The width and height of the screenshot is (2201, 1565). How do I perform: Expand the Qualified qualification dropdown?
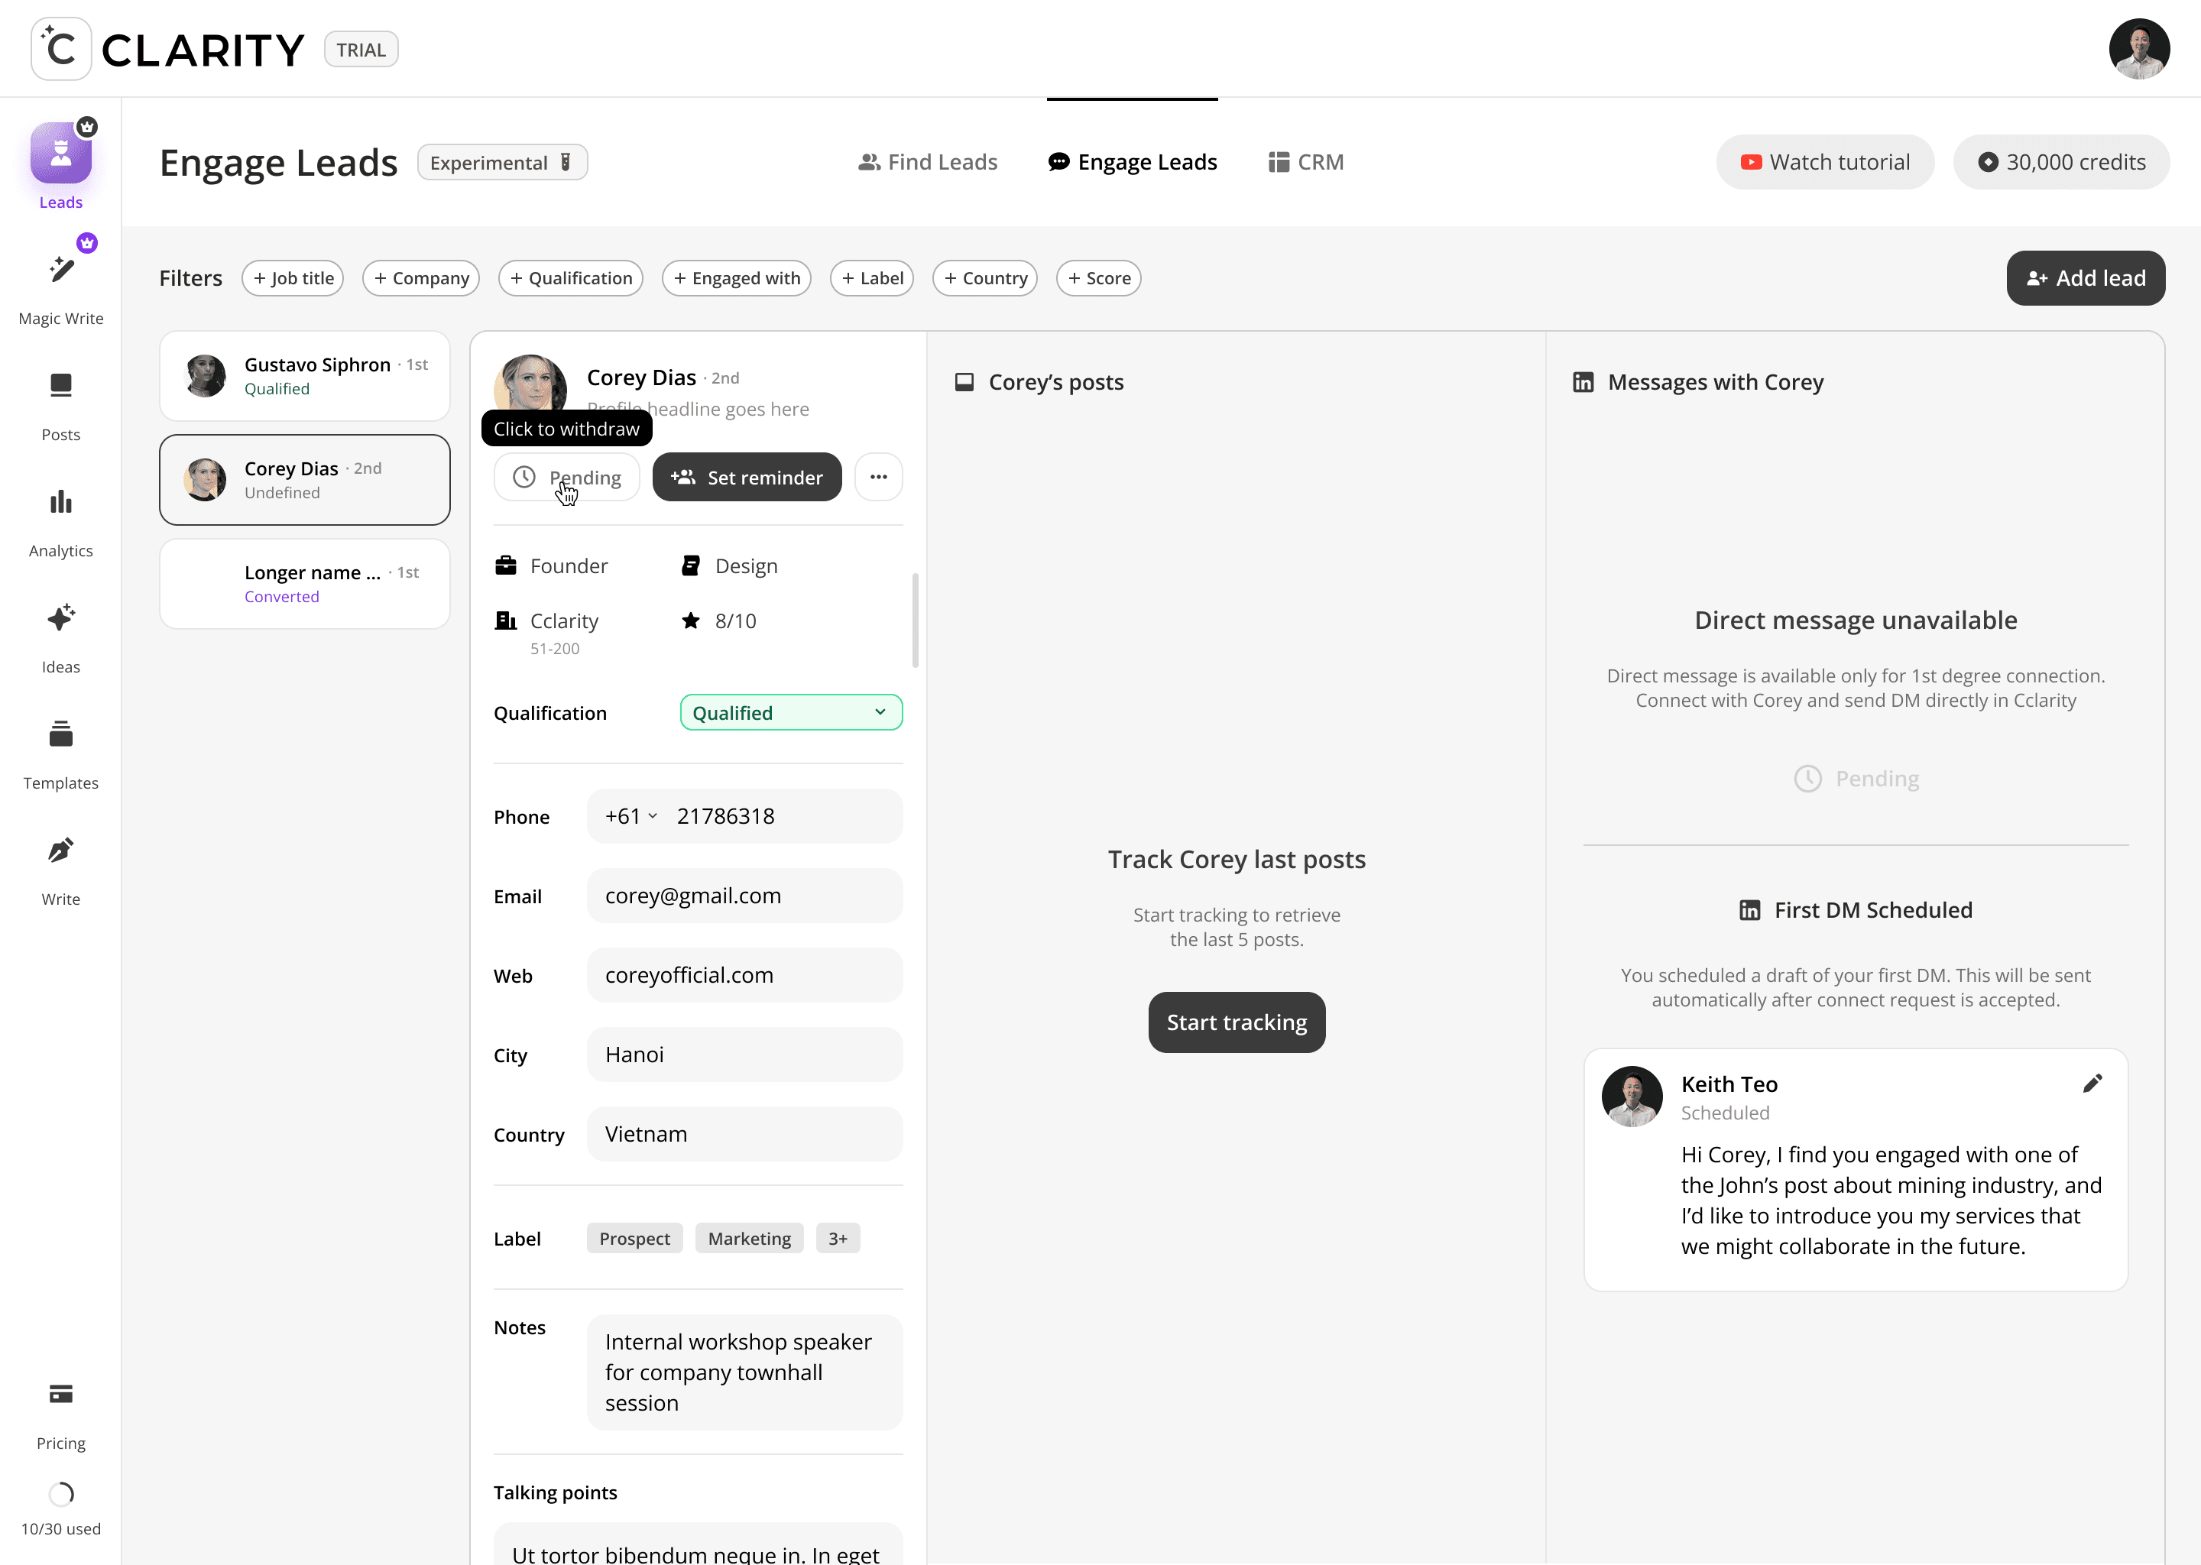790,713
